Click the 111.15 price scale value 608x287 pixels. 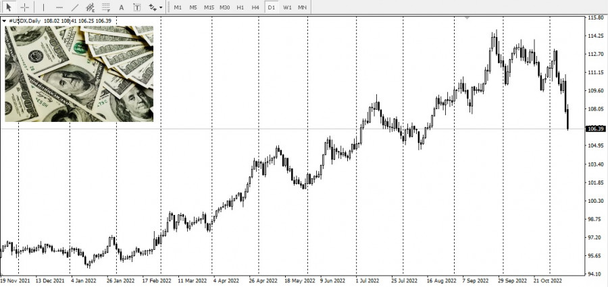[596, 72]
